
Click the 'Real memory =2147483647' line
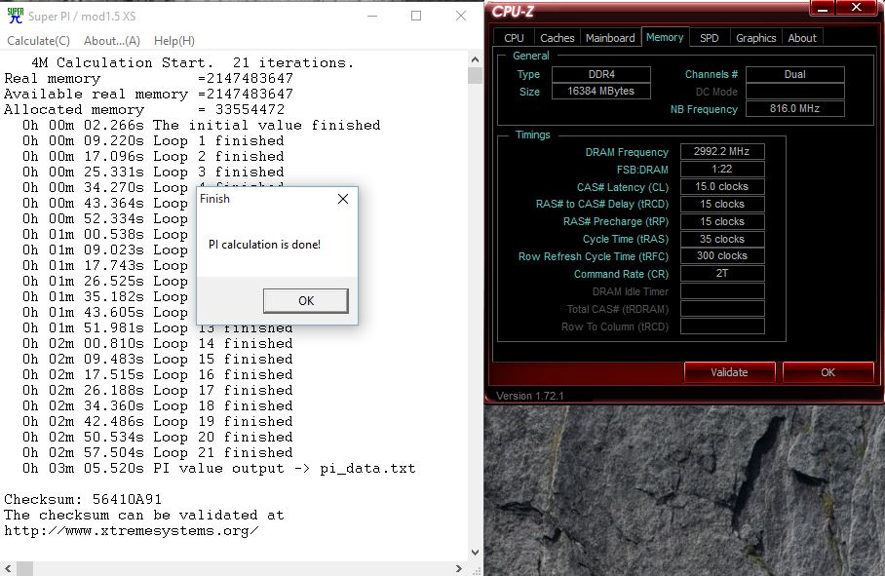148,78
